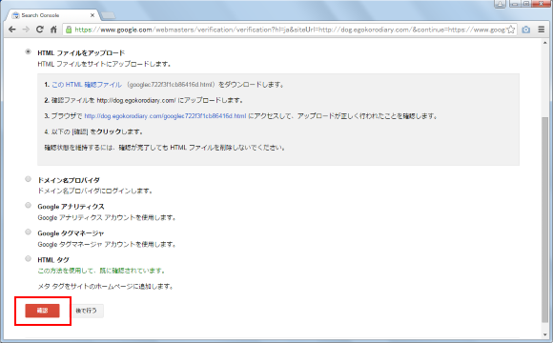Select the HTML タグ radio button
This screenshot has width=553, height=343.
28,259
